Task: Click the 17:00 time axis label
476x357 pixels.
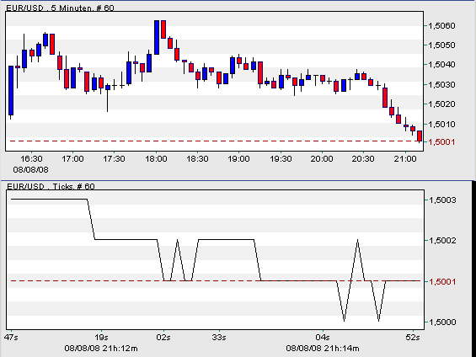Action: coord(72,159)
